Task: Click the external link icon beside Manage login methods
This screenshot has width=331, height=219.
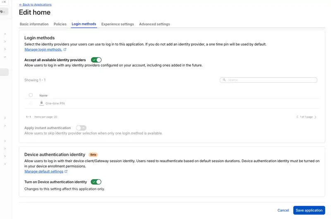Action: 65,50
